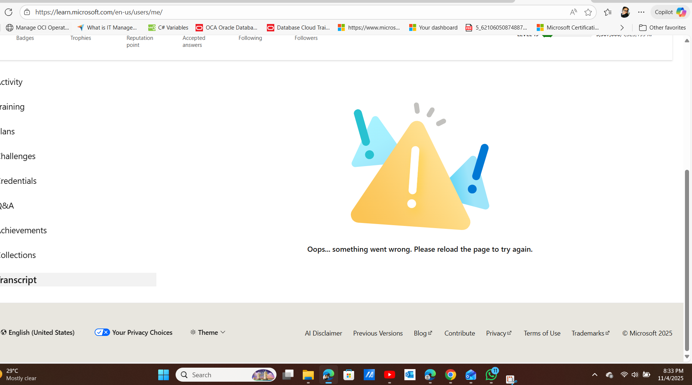692x385 pixels.
Task: Change language via English (United States)
Action: coord(38,333)
